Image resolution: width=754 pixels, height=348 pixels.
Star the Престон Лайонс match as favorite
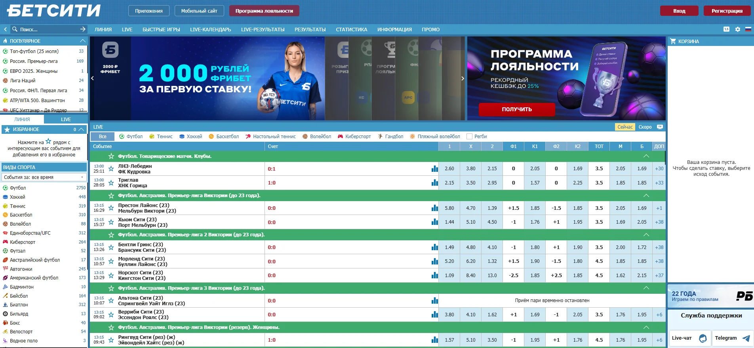111,208
